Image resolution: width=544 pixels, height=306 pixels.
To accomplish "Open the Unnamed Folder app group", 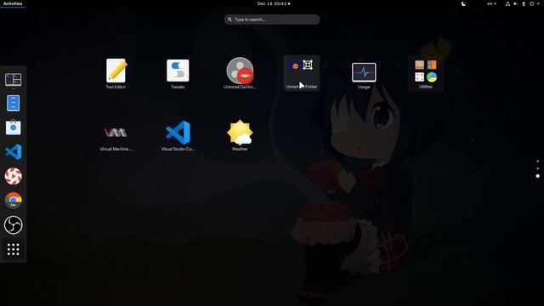I will pyautogui.click(x=302, y=73).
